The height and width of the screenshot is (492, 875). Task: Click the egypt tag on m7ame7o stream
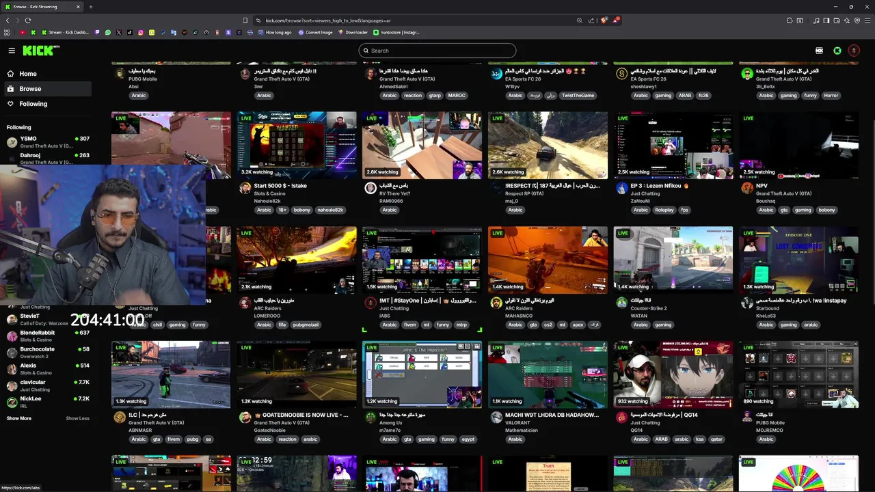468,439
